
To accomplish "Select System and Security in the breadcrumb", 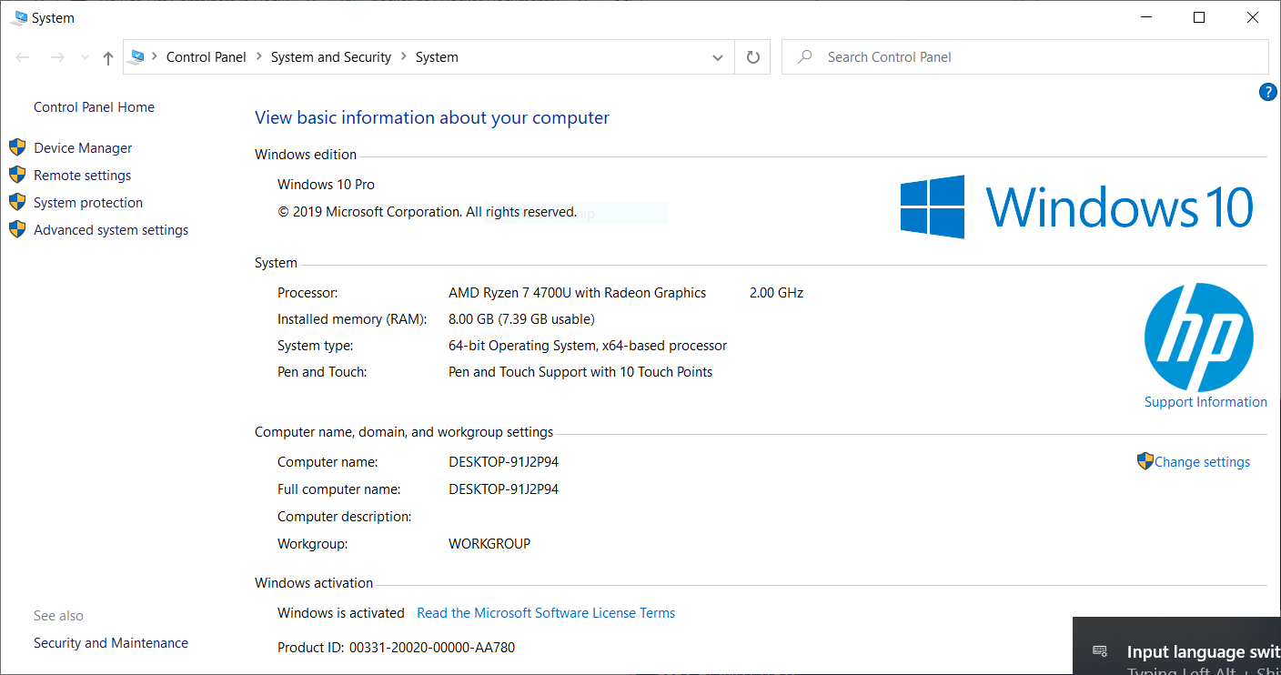I will [331, 56].
